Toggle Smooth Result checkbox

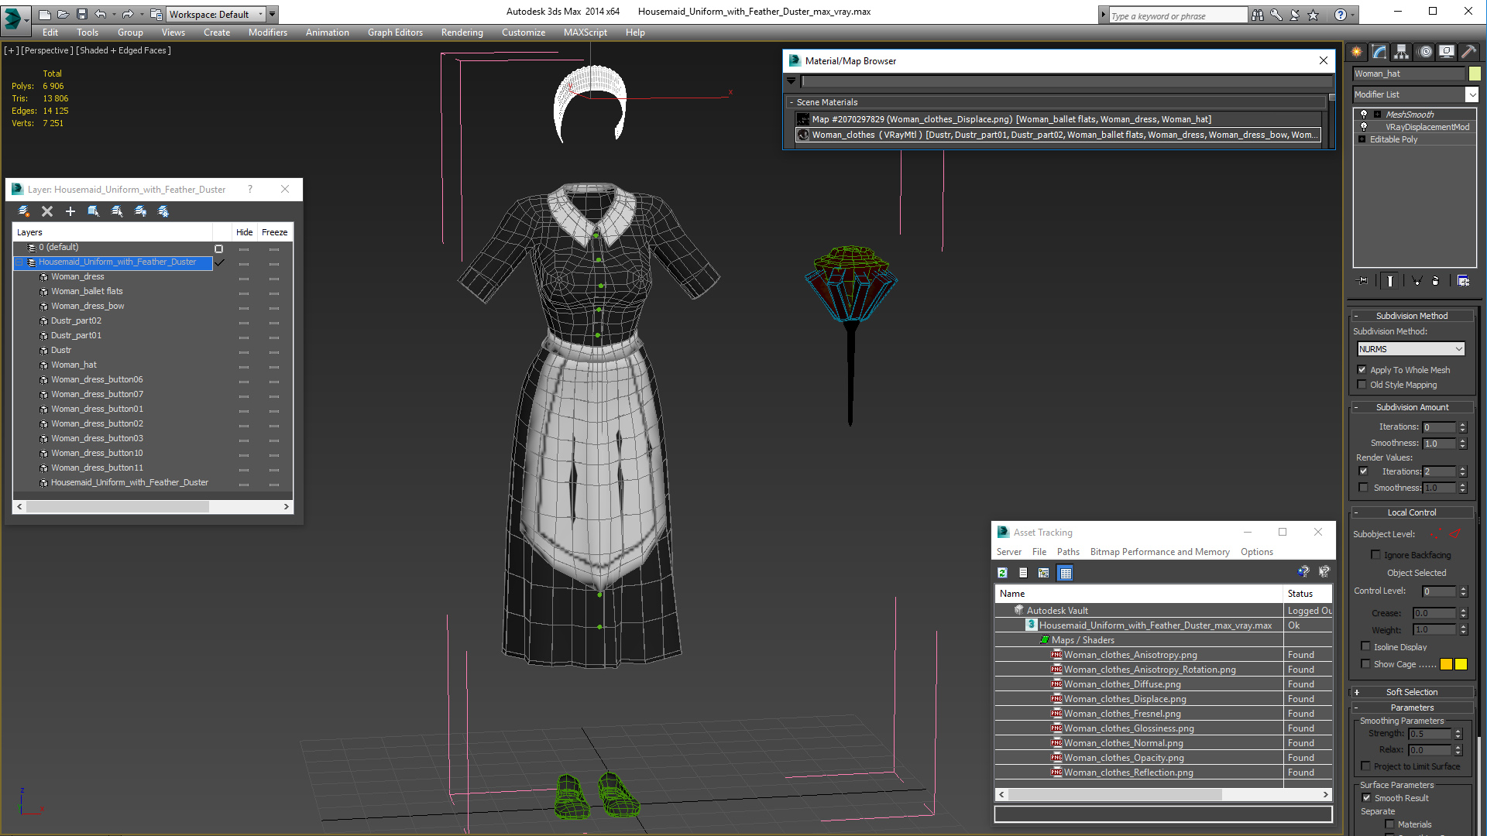pos(1367,798)
